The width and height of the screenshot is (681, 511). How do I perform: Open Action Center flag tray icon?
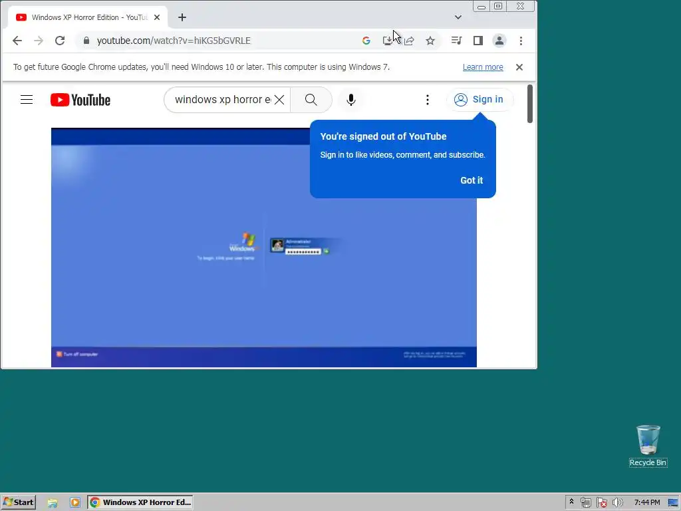pos(601,503)
